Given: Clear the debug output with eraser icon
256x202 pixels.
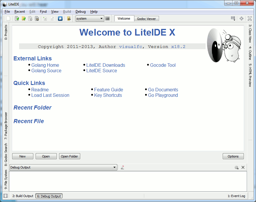Looking at the screenshot, I should (122, 167).
